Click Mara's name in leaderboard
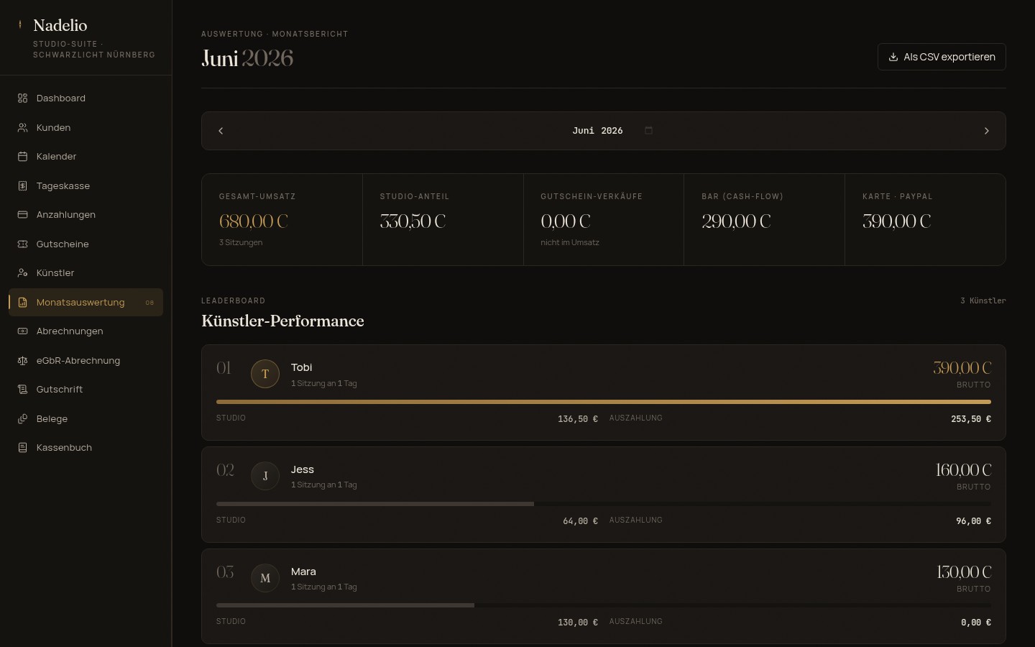The height and width of the screenshot is (647, 1035). pos(303,572)
